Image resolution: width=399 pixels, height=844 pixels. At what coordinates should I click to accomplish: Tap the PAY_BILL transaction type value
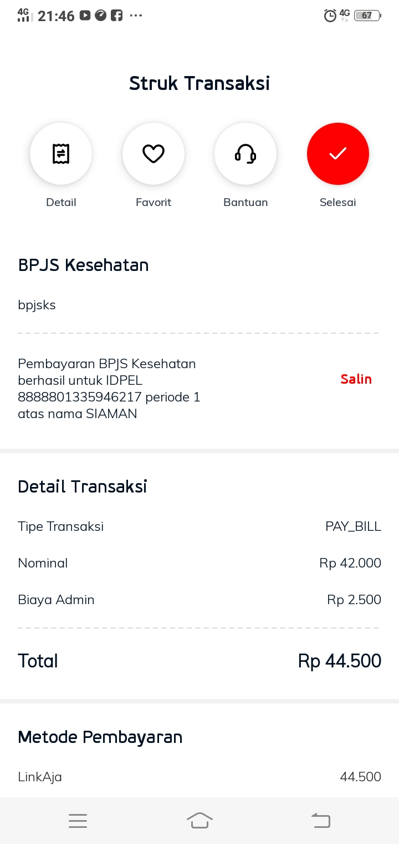(353, 526)
